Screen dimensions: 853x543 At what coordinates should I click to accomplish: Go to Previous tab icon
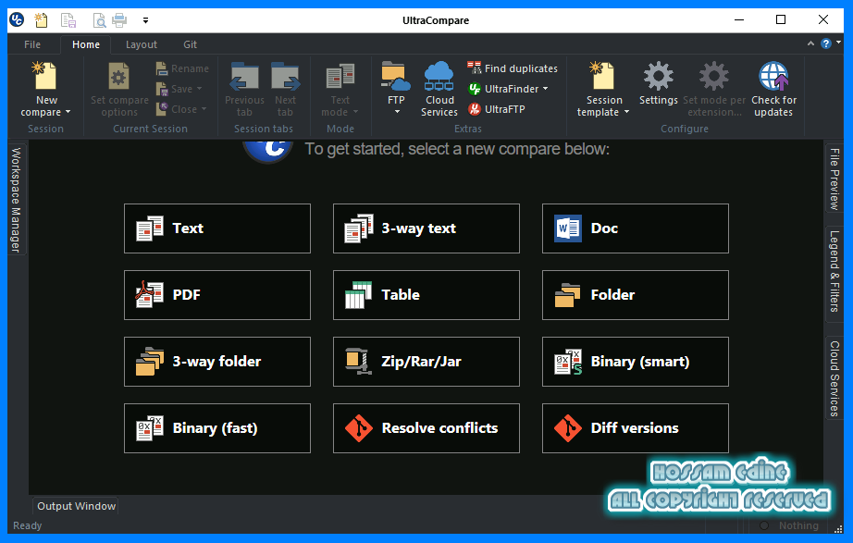pos(244,76)
